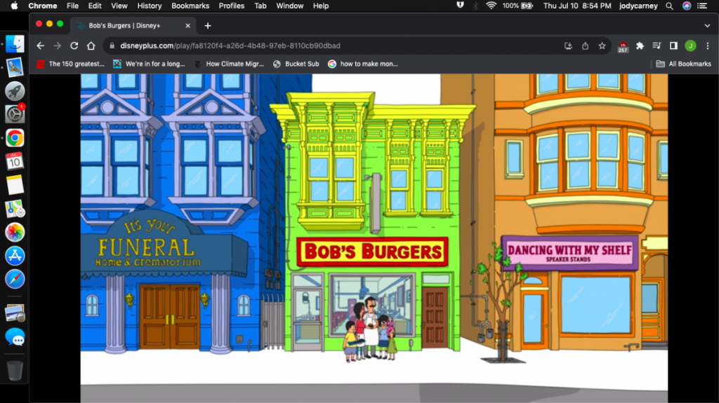Close the Bob's Burgers tab

187,26
